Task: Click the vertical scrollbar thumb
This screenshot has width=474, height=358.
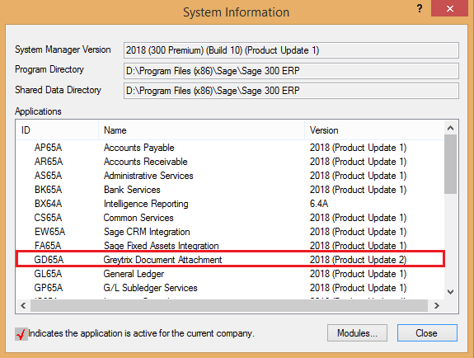Action: (x=450, y=164)
